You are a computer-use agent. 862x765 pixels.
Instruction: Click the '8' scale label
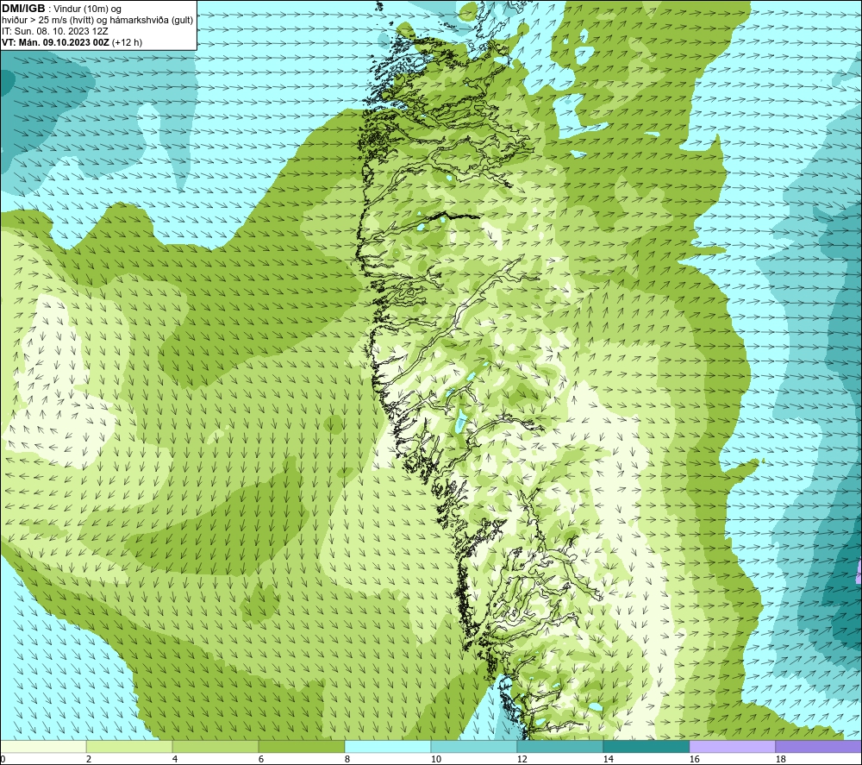(347, 760)
